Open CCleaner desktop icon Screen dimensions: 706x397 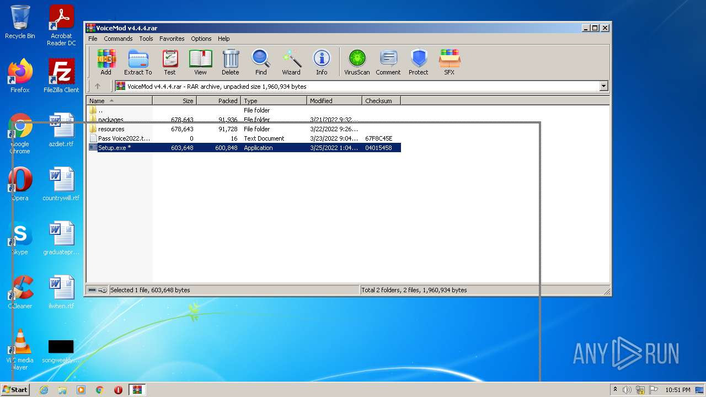coord(20,292)
